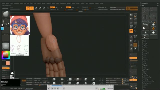Viewport: 160px width, 90px height.
Task: Open the Texture Off selector
Action: click(6, 39)
